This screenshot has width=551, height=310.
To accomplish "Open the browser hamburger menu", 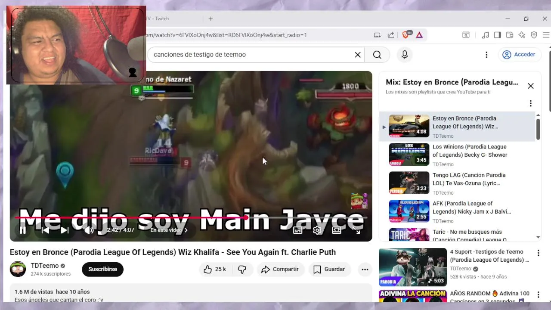I will [x=546, y=35].
